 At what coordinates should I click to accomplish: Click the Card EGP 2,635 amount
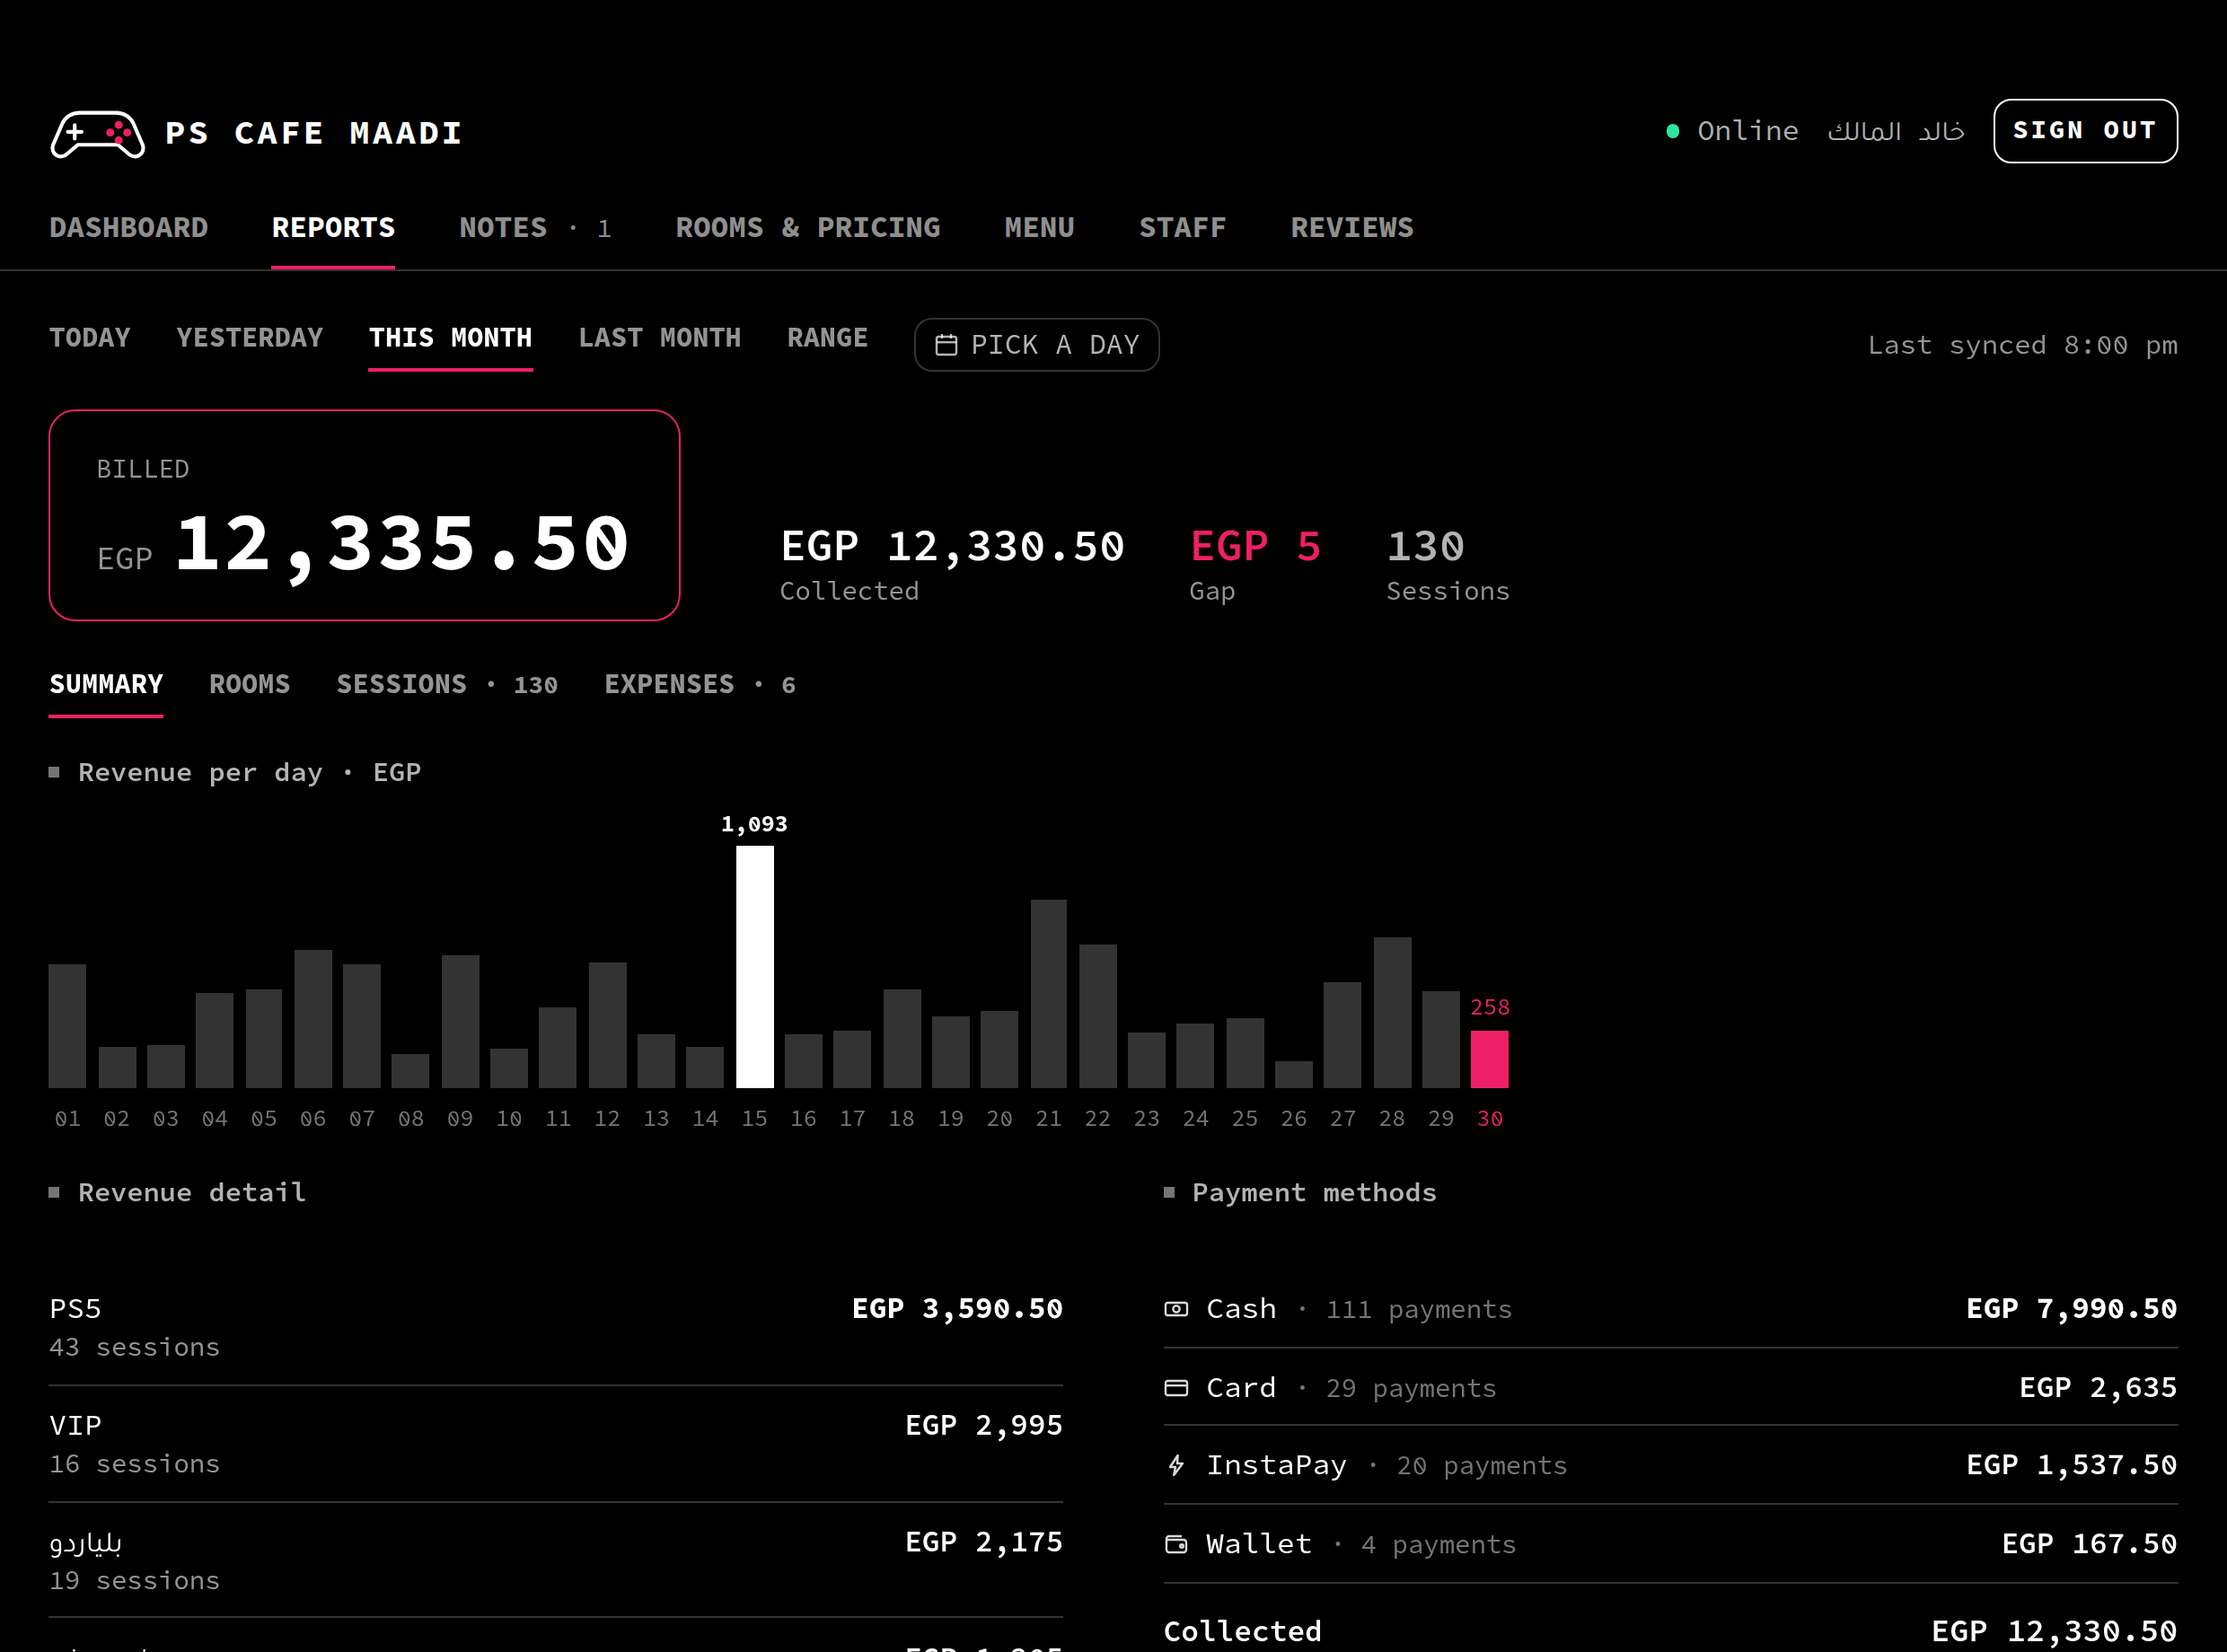[2098, 1388]
